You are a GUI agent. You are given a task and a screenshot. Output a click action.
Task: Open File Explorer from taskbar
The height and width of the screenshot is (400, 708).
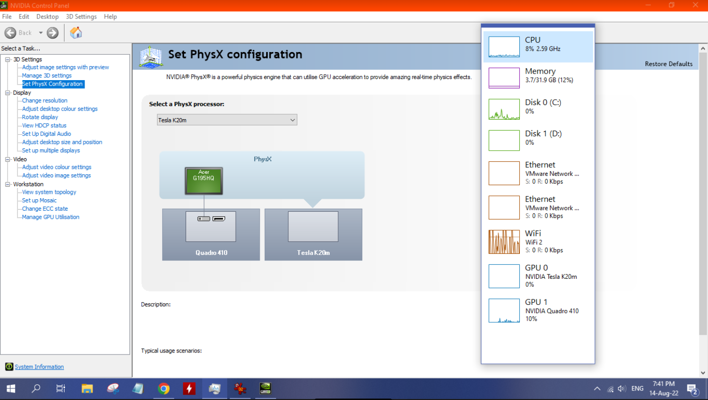[87, 388]
